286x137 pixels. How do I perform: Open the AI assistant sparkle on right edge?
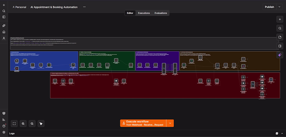tap(280, 55)
